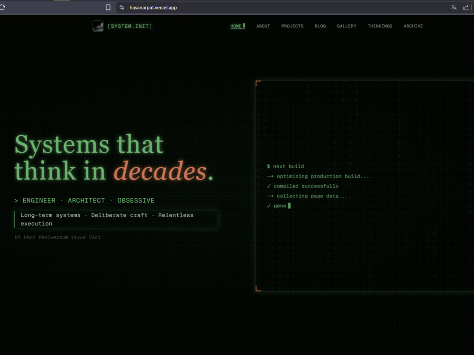474x355 pixels.
Task: Open the HOME nav item
Action: (237, 26)
